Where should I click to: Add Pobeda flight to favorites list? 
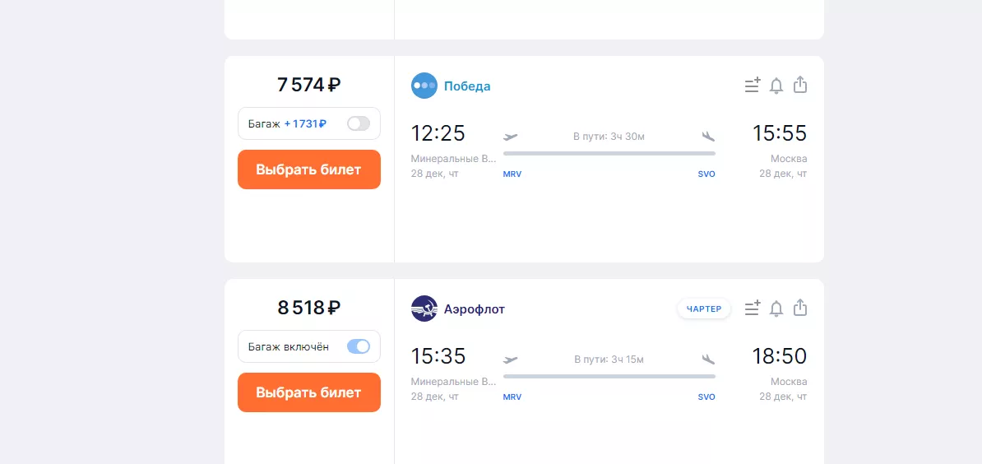click(752, 86)
